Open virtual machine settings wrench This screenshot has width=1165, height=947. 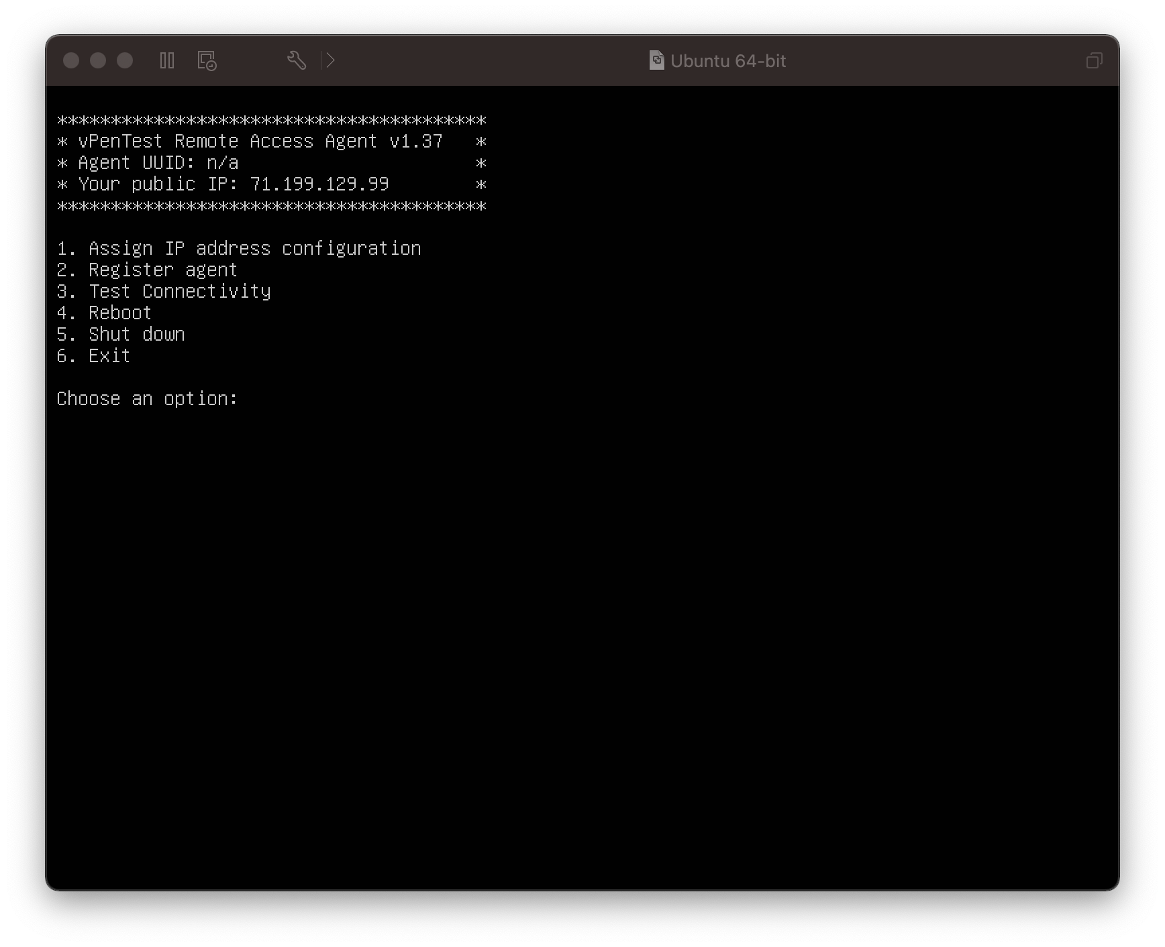(296, 61)
